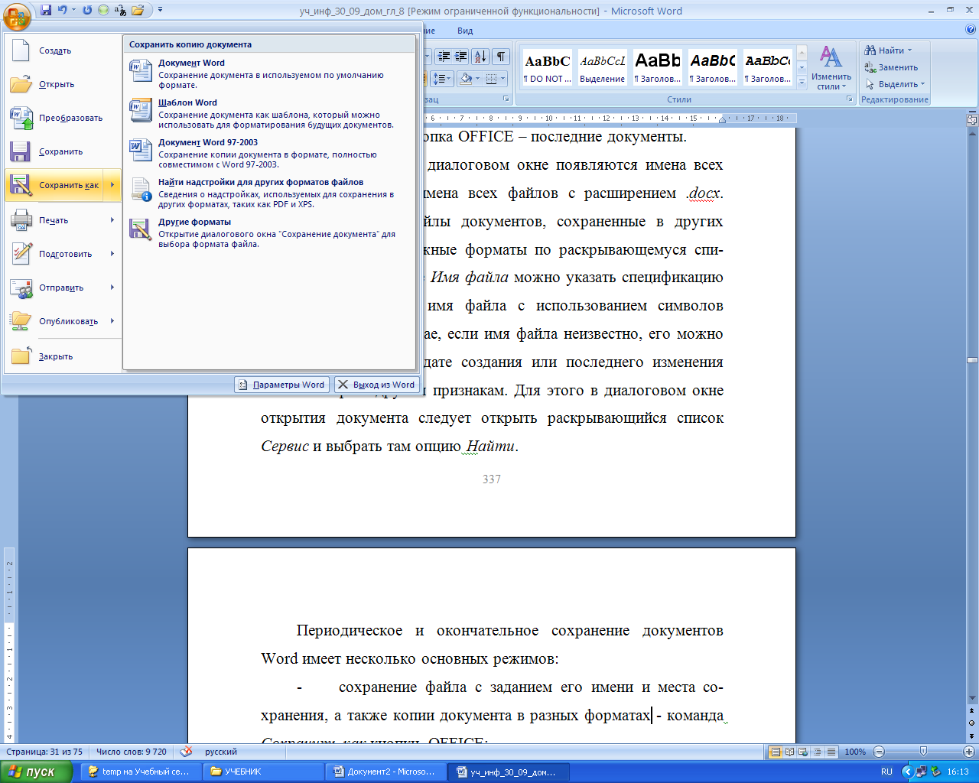Expand the Отправить submenu arrow
The height and width of the screenshot is (783, 979).
click(112, 288)
